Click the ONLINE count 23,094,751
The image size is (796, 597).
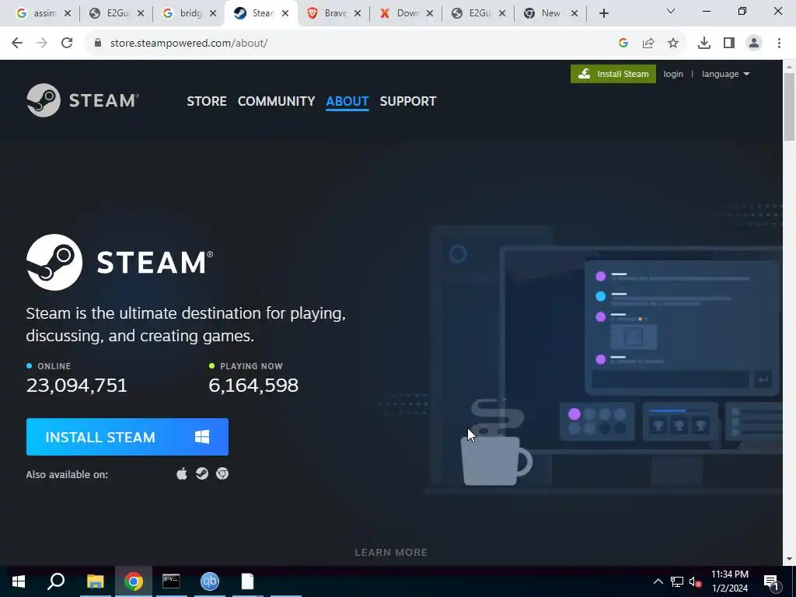coord(77,386)
